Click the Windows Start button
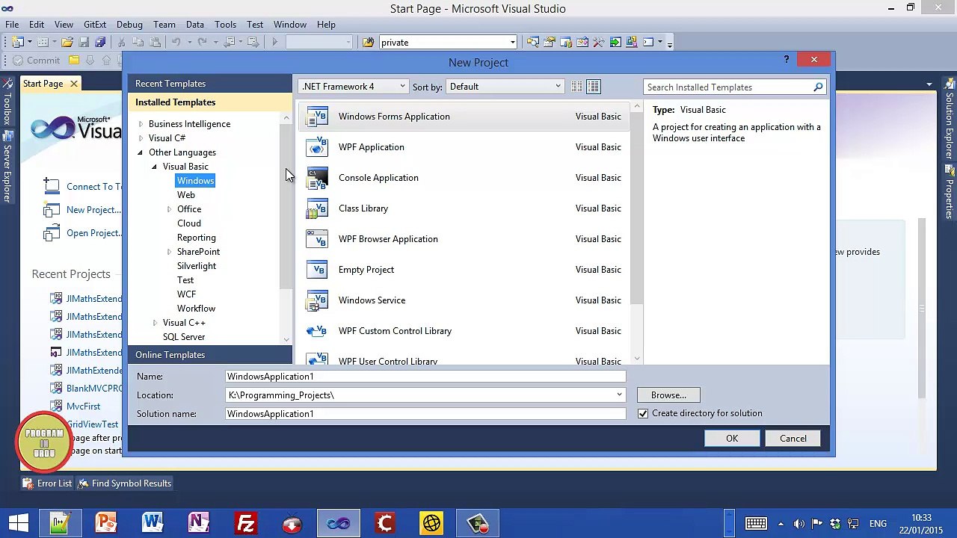Screen dimensions: 957x538 pyautogui.click(x=18, y=523)
